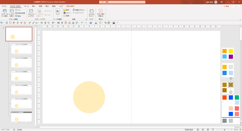Click the columns icon in quick toolbar
242x131 pixels.
(x=58, y=23)
